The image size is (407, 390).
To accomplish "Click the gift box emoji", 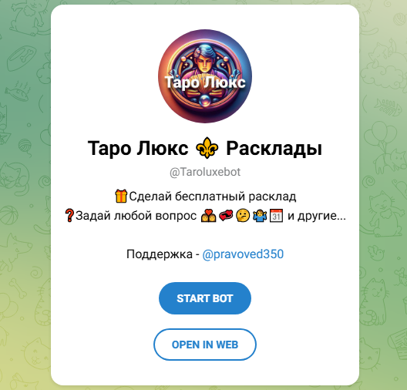I will (x=121, y=197).
